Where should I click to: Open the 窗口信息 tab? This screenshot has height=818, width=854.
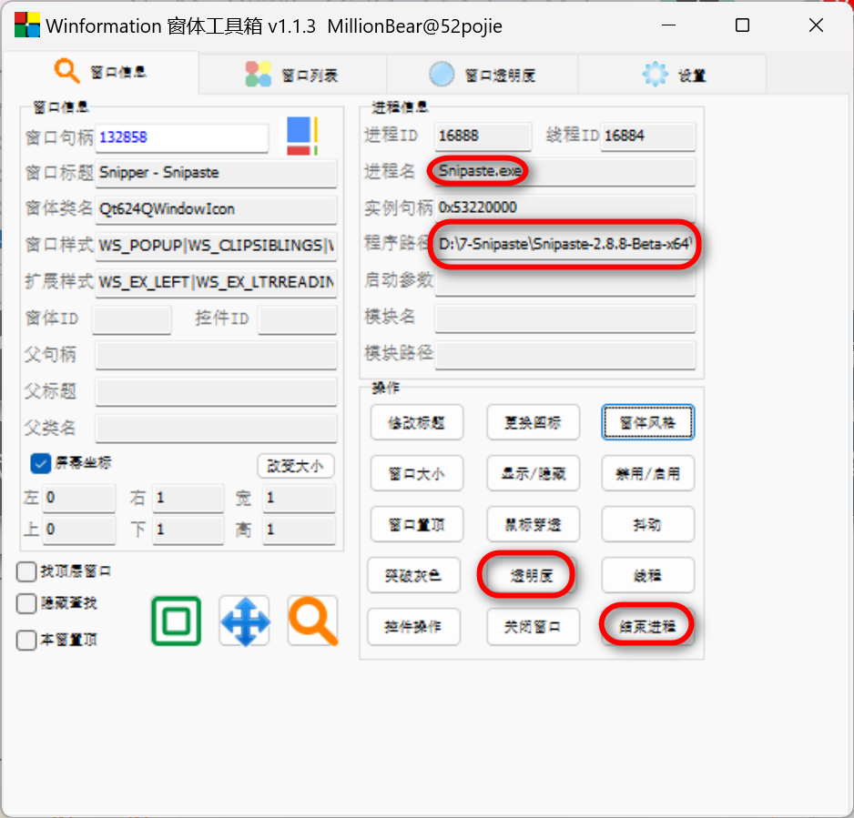[100, 71]
